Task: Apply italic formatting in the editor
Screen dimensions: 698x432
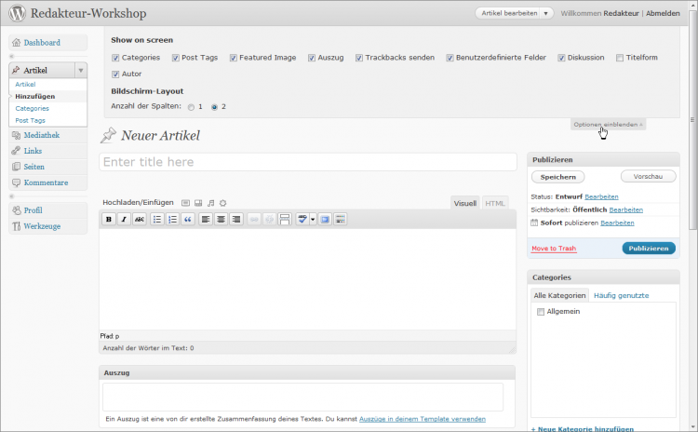Action: 124,219
